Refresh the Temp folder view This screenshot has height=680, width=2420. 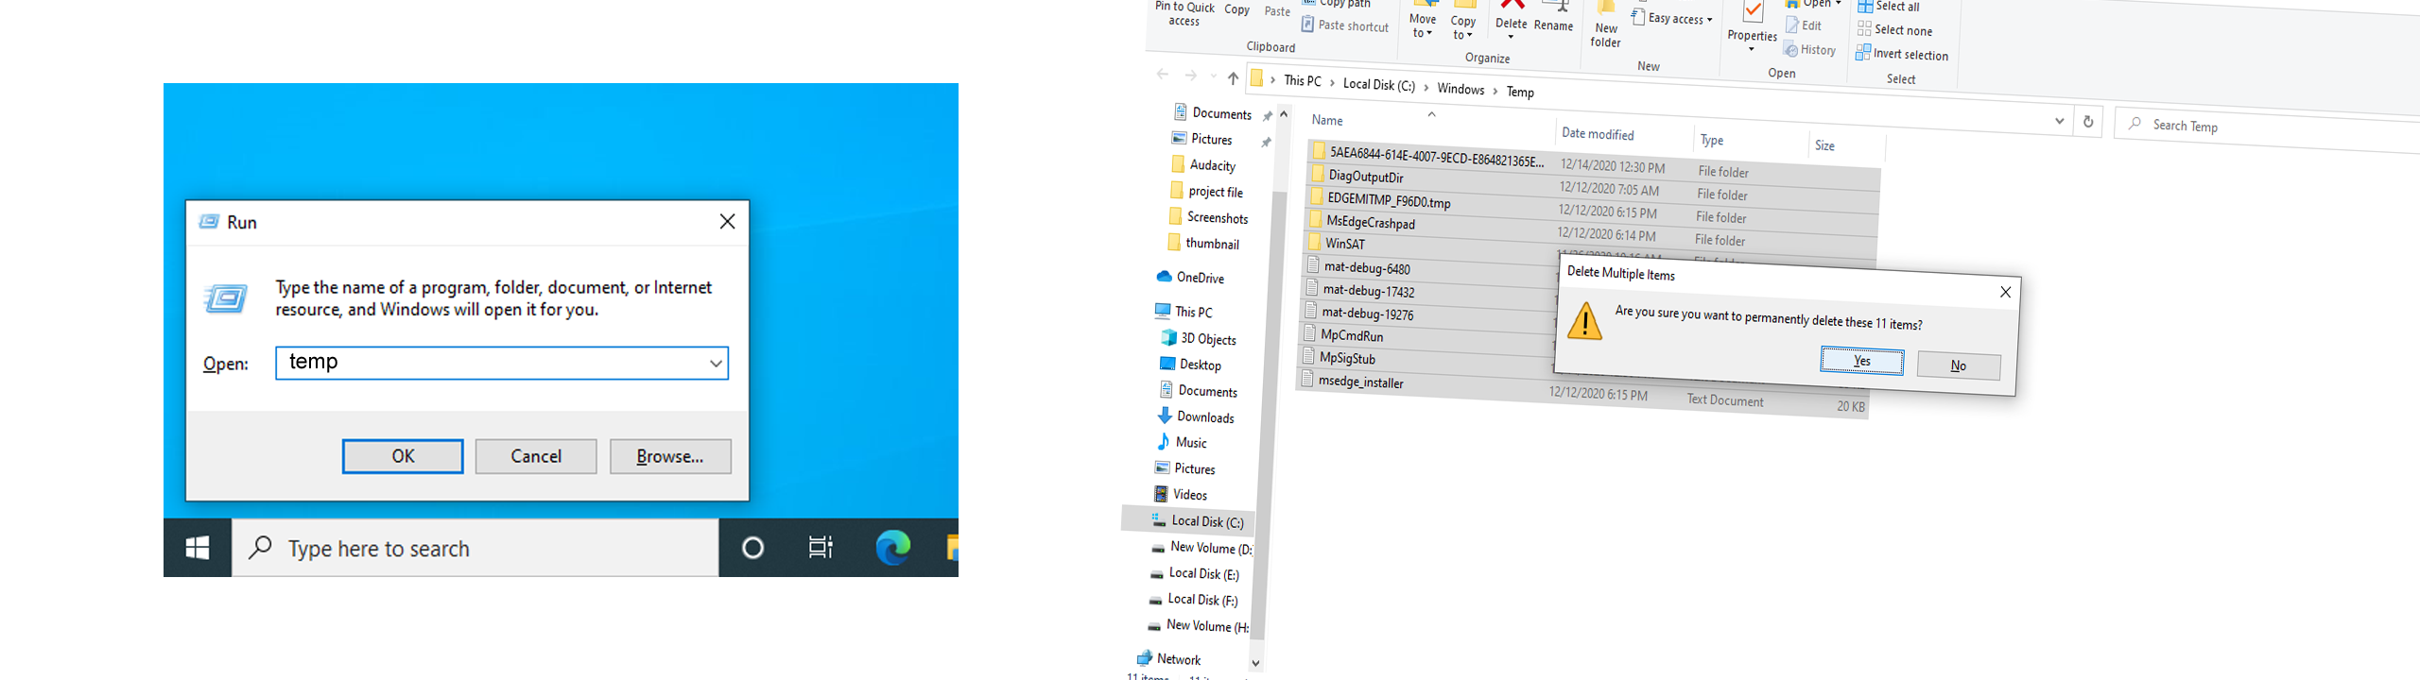point(2088,121)
